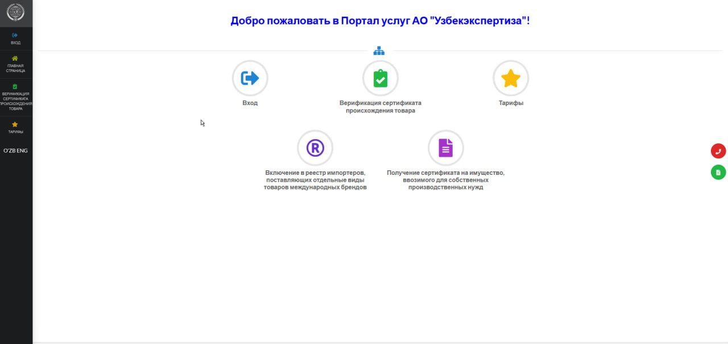Open the Тарифы label link in center
The height and width of the screenshot is (344, 728).
(511, 103)
